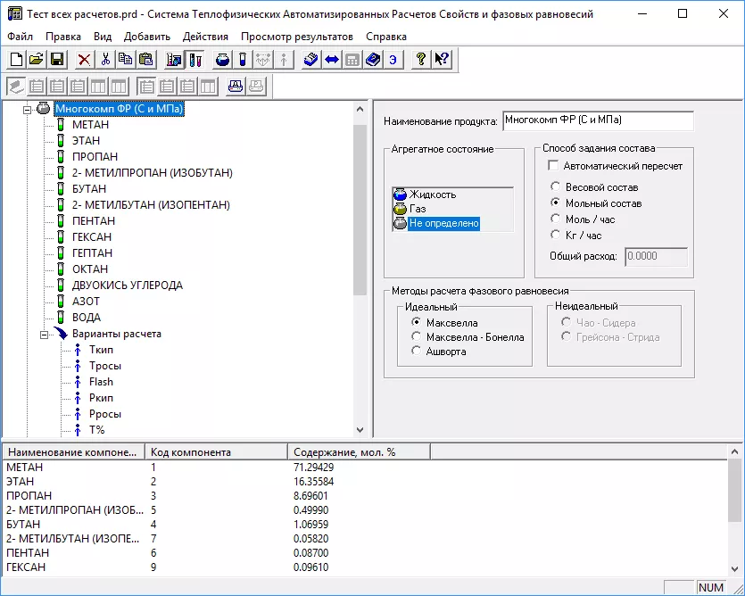Save the project using the floppy disk icon
Viewport: 745px width, 596px height.
(56, 60)
